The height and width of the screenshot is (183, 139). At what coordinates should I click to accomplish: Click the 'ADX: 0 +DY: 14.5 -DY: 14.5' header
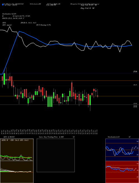[15, 140]
